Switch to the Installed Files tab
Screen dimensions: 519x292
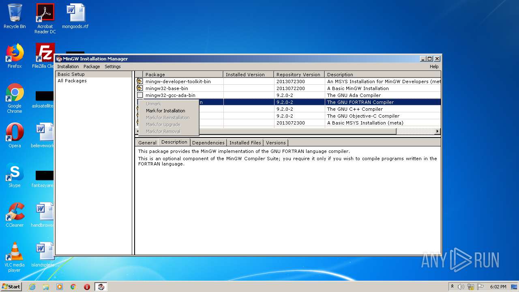(x=245, y=143)
